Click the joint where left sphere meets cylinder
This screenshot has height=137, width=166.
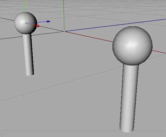point(27,34)
